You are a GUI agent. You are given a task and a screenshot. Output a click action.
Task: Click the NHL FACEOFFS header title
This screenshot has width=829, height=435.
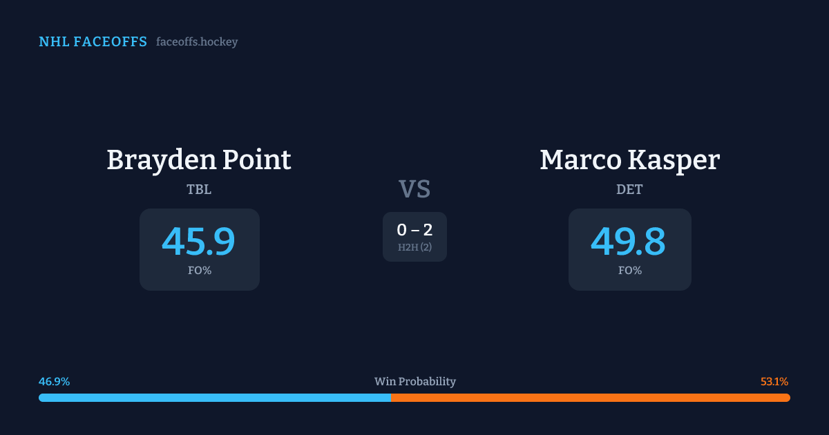click(93, 42)
